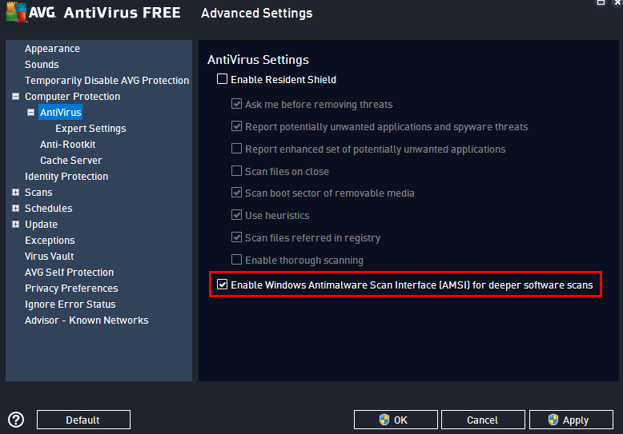623x434 pixels.
Task: Click the Default button
Action: point(83,420)
